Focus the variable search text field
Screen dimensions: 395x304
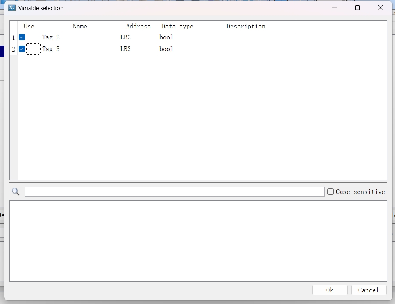[x=175, y=192]
